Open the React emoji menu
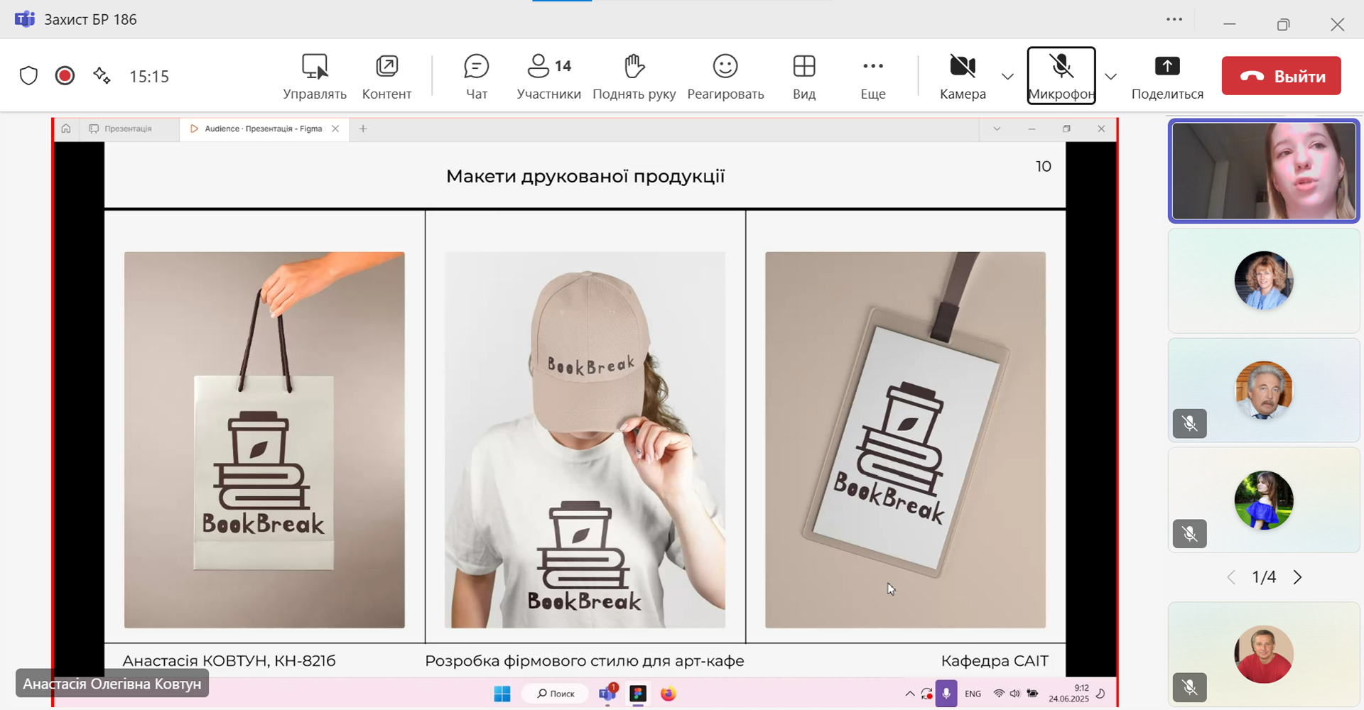The image size is (1364, 710). tap(725, 76)
